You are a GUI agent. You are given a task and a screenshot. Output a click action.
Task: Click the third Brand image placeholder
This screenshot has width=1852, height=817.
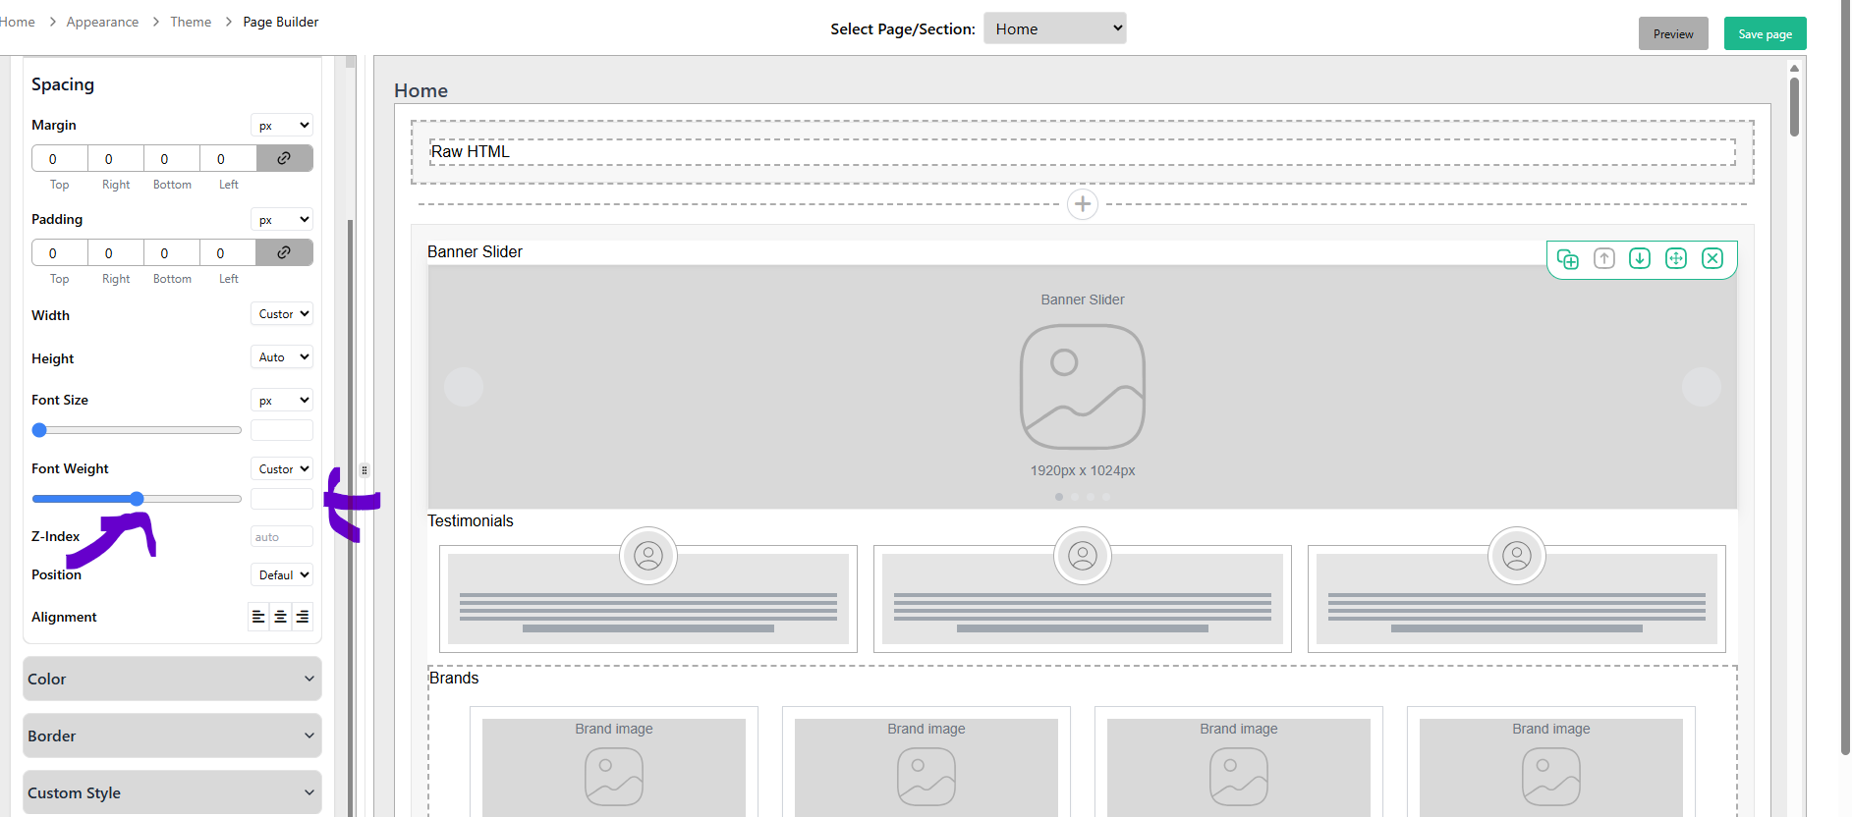click(x=1239, y=767)
